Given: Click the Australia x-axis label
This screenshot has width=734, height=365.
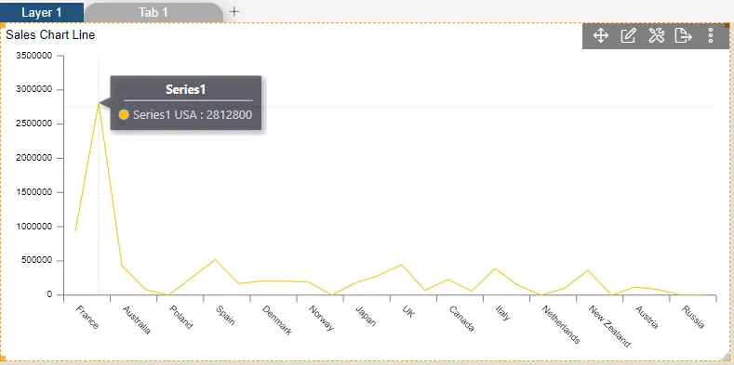Looking at the screenshot, I should tap(136, 320).
